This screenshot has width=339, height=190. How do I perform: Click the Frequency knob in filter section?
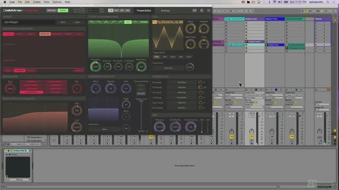pyautogui.click(x=95, y=66)
